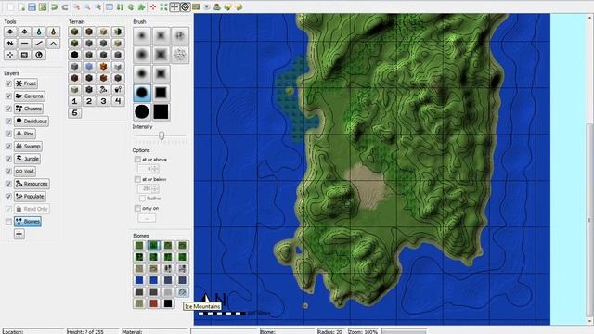594x334 pixels.
Task: Select the largest solid square brush
Action: coord(161,111)
